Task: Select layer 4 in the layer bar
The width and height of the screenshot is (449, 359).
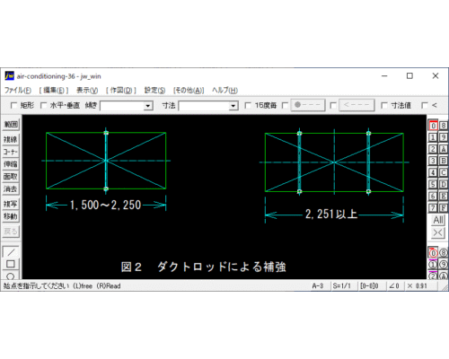Action: tap(433, 172)
